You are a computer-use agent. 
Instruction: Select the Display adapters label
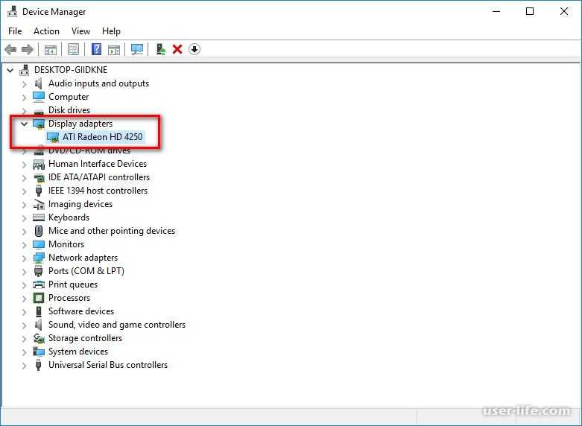click(x=80, y=124)
